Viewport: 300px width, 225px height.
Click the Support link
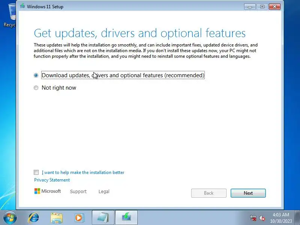(x=78, y=192)
